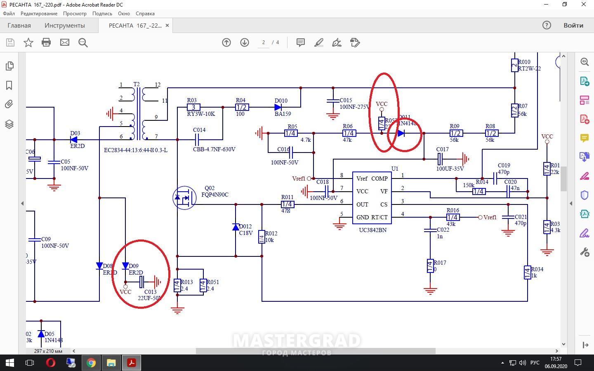Click the Войти sign-in button
594x371 pixels.
(573, 25)
